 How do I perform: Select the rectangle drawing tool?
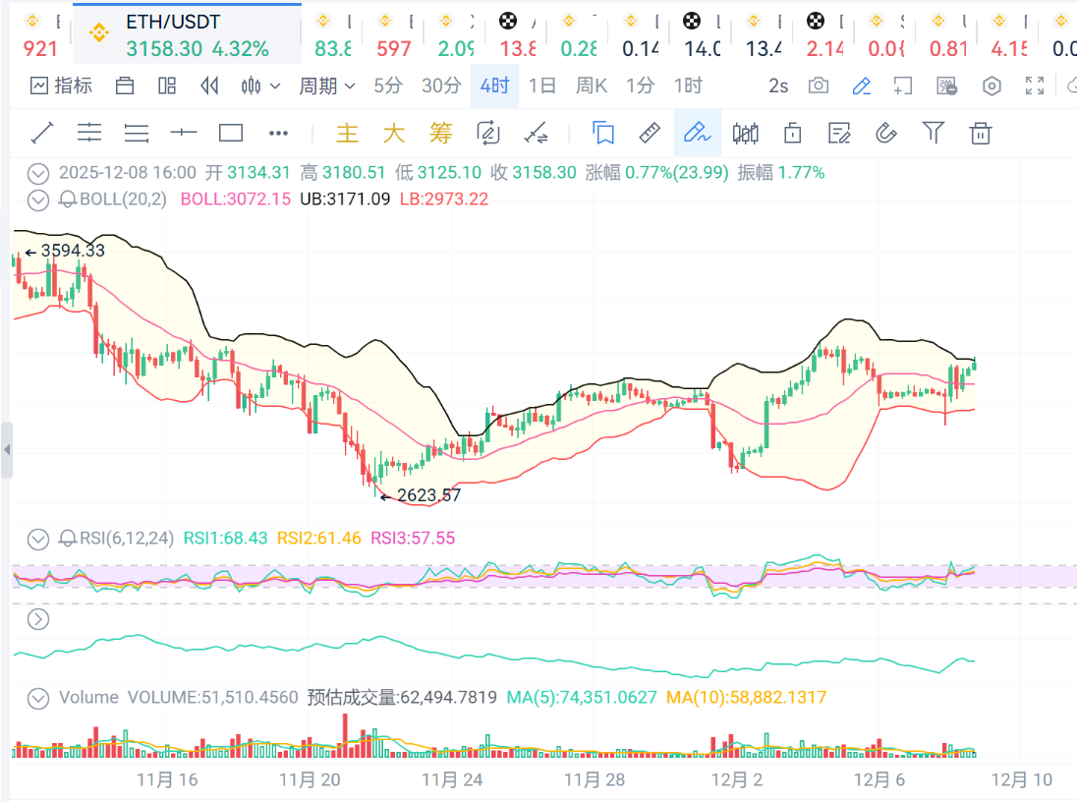[x=231, y=133]
